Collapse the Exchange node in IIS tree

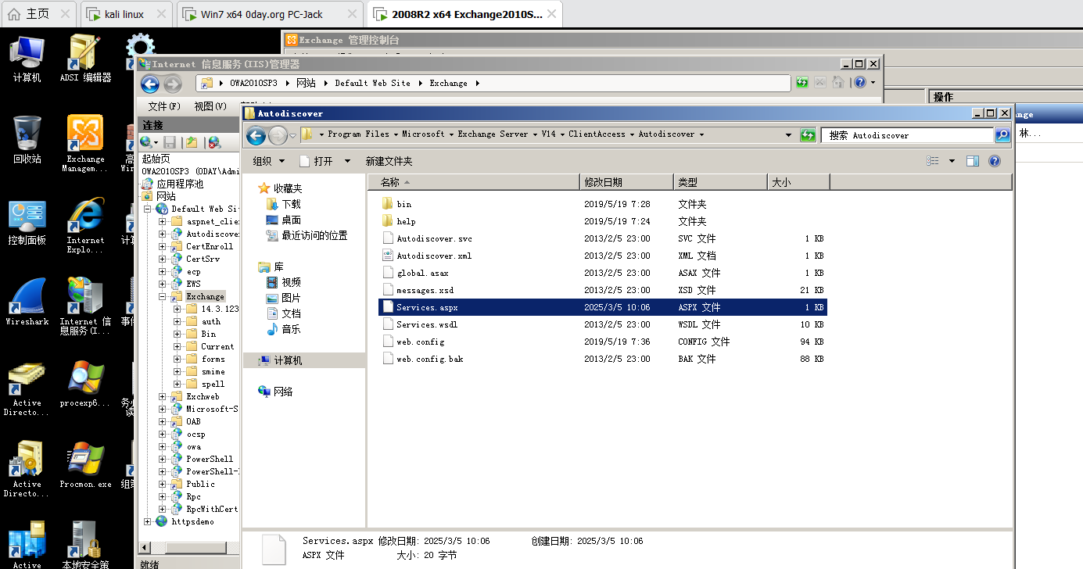[x=163, y=297]
